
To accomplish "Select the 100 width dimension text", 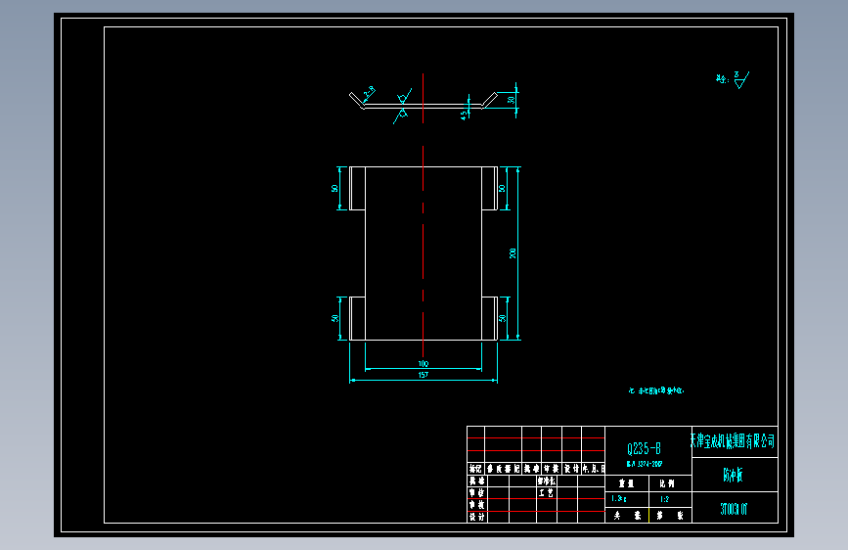I will pyautogui.click(x=423, y=364).
